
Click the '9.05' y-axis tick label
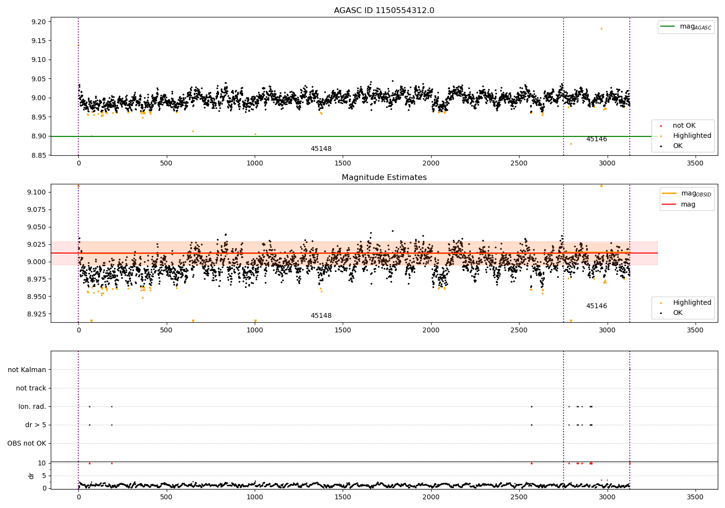click(39, 79)
